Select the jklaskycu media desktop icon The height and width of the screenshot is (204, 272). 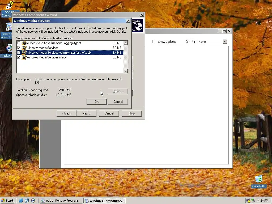click(x=7, y=51)
